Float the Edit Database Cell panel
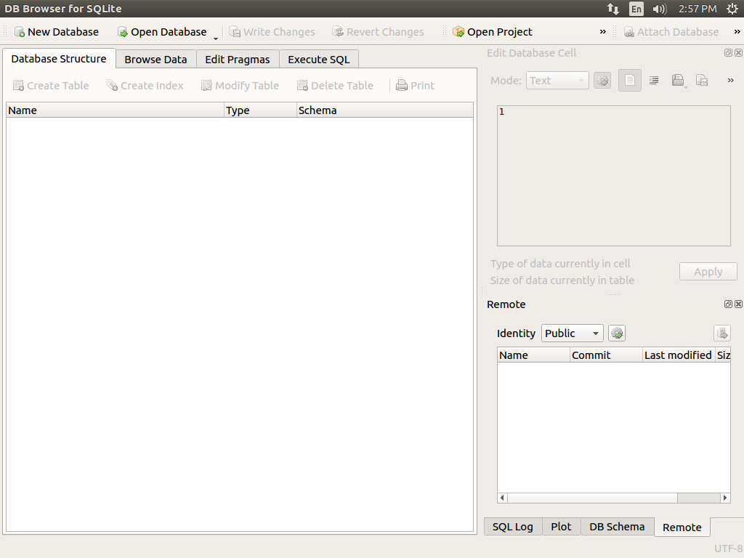Viewport: 744px width, 558px height. coord(728,52)
